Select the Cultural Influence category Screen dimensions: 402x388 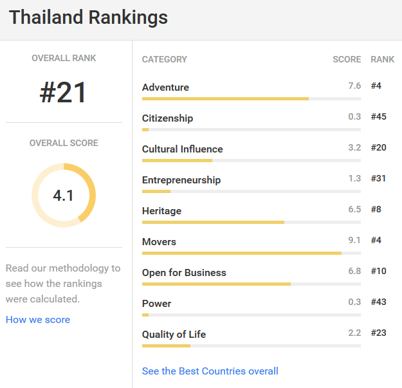[182, 149]
